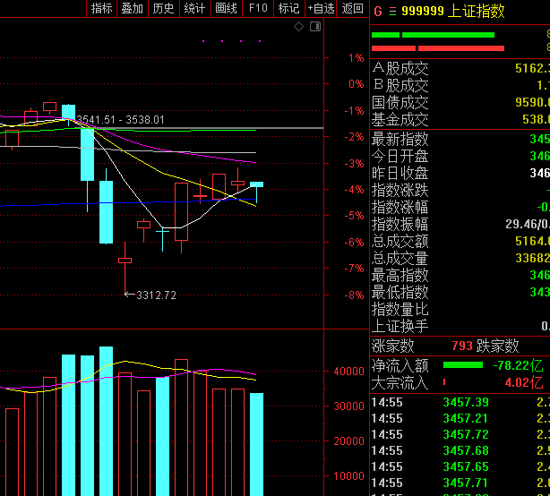Select the 叠加 overlay tab
The height and width of the screenshot is (496, 550).
(132, 9)
